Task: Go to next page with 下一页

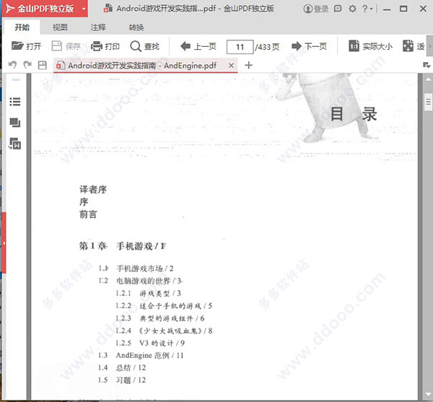Action: [x=309, y=46]
